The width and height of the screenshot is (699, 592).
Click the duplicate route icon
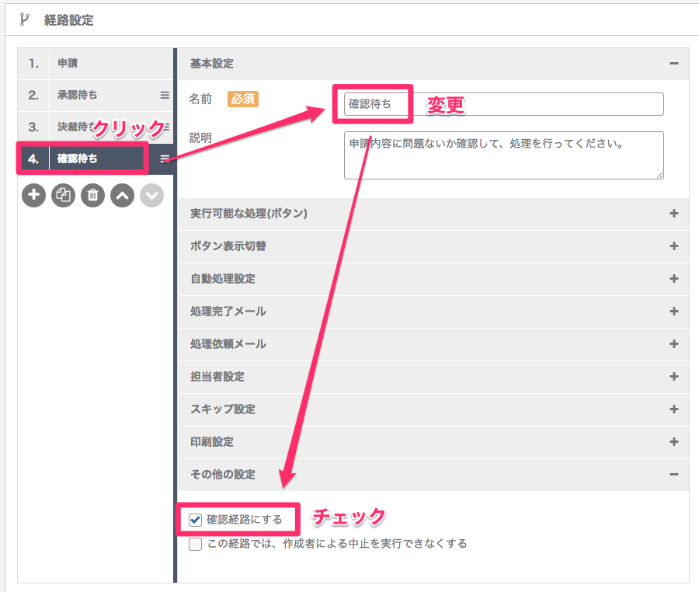[64, 195]
